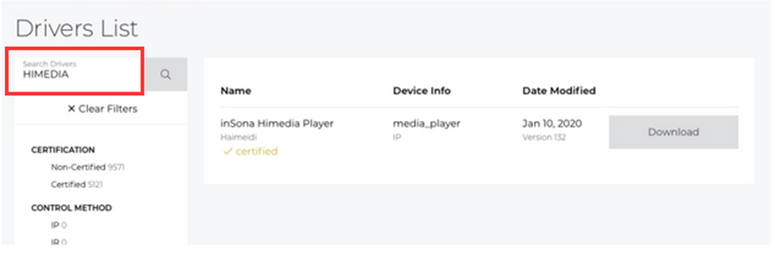Sort by the Device Info column

point(422,91)
